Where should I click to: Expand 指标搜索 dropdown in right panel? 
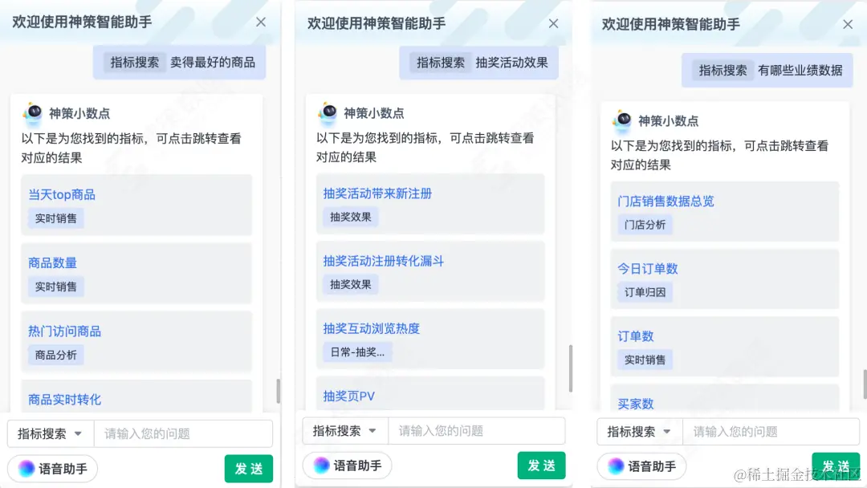coord(640,432)
